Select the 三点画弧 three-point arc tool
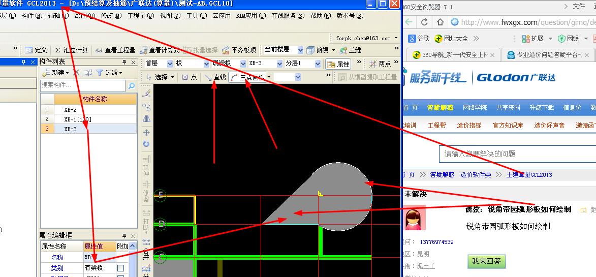The height and width of the screenshot is (277, 596). click(x=247, y=77)
